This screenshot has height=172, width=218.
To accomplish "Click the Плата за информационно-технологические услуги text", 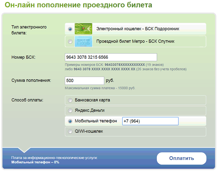I will point(55,158).
